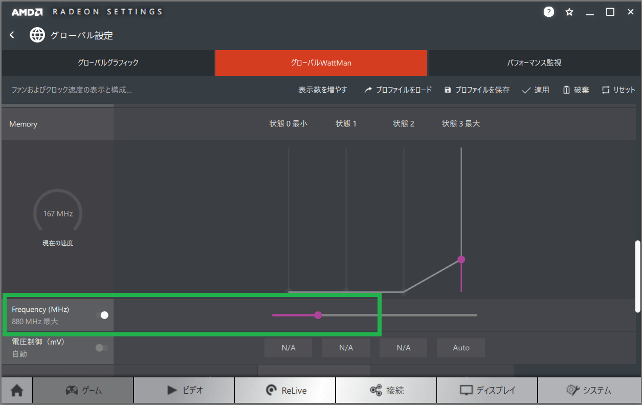The height and width of the screenshot is (405, 642).
Task: Click the star favorites icon
Action: pyautogui.click(x=569, y=12)
